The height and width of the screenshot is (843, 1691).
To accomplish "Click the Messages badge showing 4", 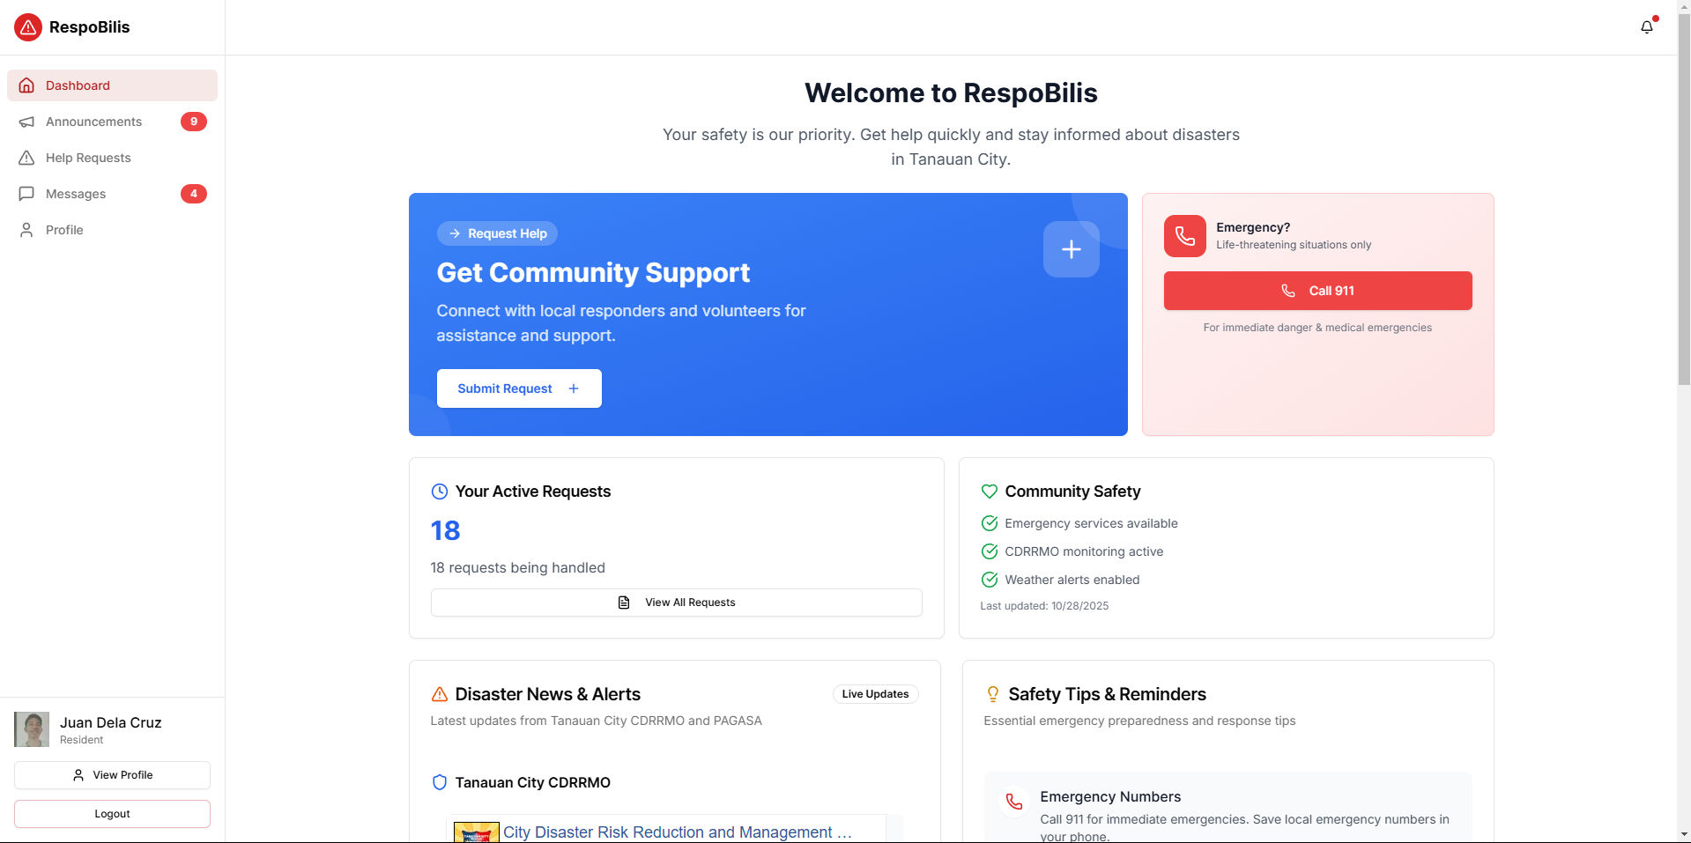I will (x=194, y=194).
